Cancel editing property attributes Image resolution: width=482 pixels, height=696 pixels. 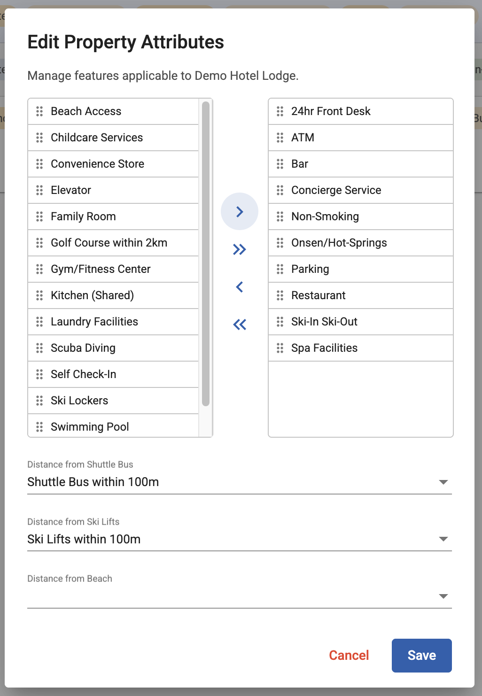click(x=349, y=655)
